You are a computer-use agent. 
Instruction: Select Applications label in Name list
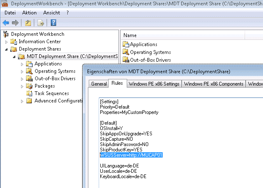pos(144,44)
